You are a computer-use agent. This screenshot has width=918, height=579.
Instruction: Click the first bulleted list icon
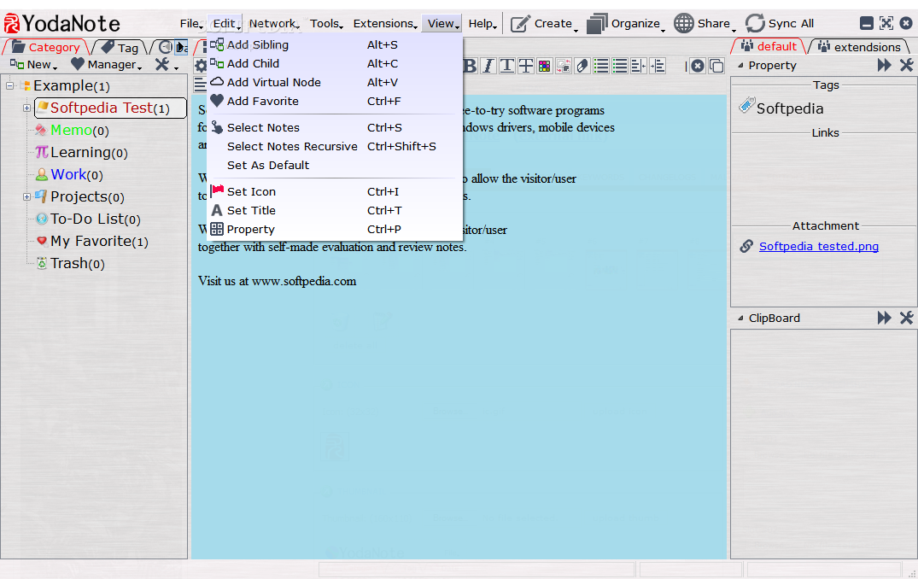601,66
